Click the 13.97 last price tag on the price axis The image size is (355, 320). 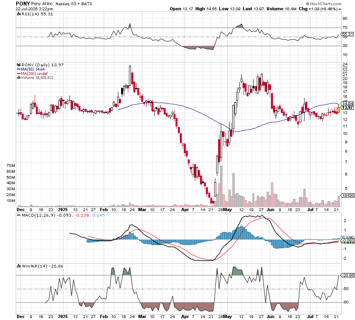(x=348, y=107)
